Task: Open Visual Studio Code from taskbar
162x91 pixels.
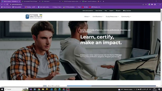Action: pos(51,89)
